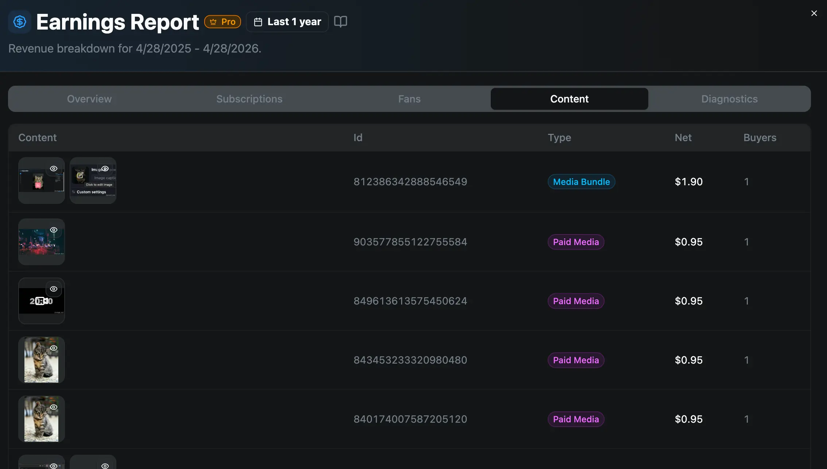Click $0.95 net for id 903577855122755584
This screenshot has height=469, width=827.
(x=688, y=242)
